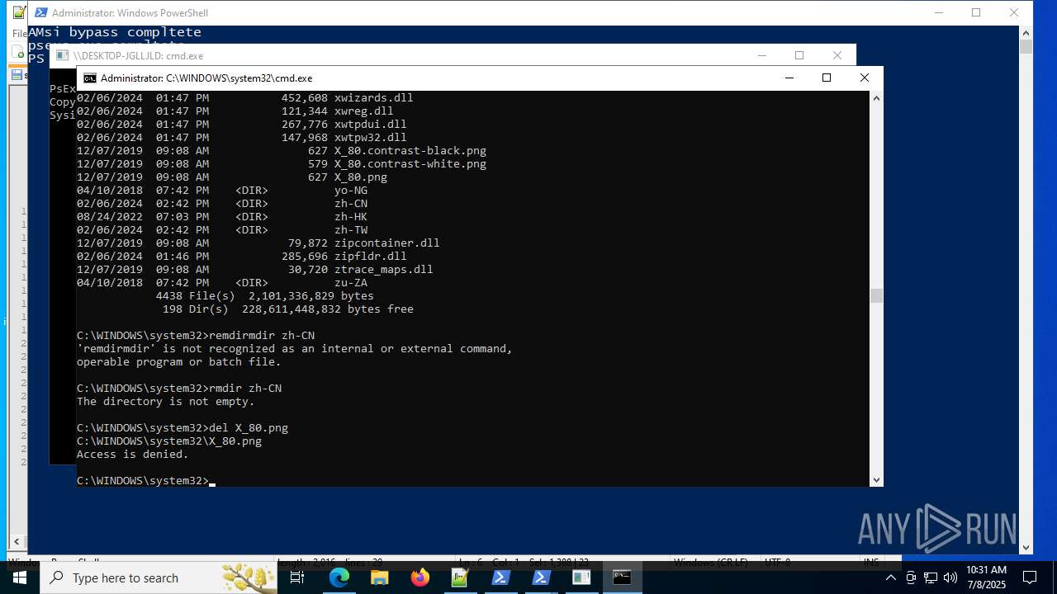Click 'AMsi bypass compltete' PowerShell text

[x=115, y=32]
